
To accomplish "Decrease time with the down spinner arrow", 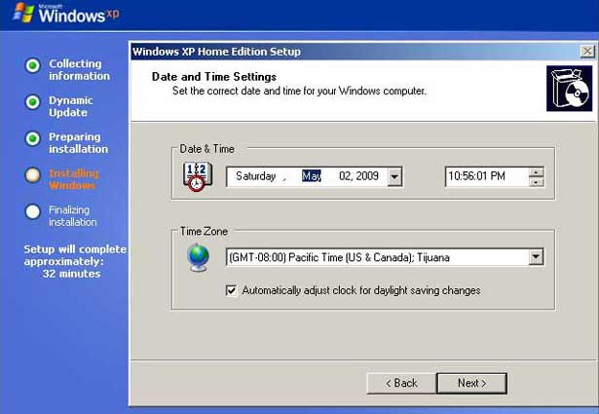I will click(537, 182).
